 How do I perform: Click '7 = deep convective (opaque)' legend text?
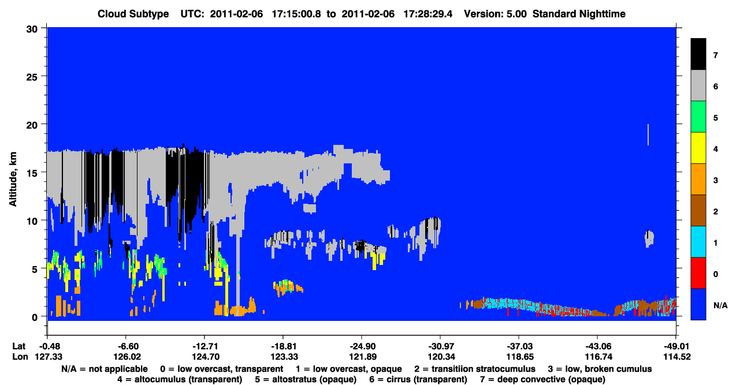click(x=542, y=379)
